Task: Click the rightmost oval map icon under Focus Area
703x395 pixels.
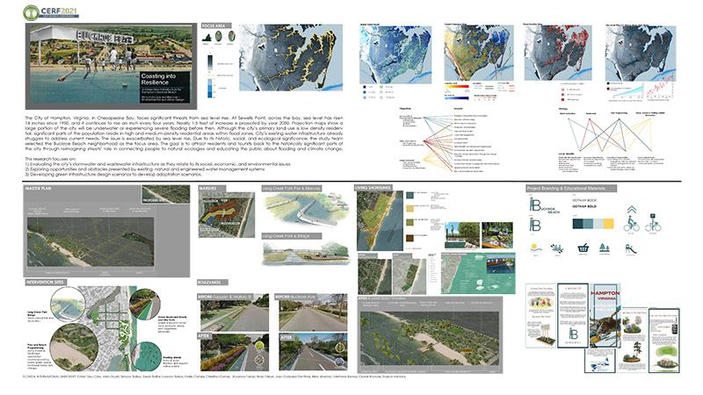Action: [231, 36]
